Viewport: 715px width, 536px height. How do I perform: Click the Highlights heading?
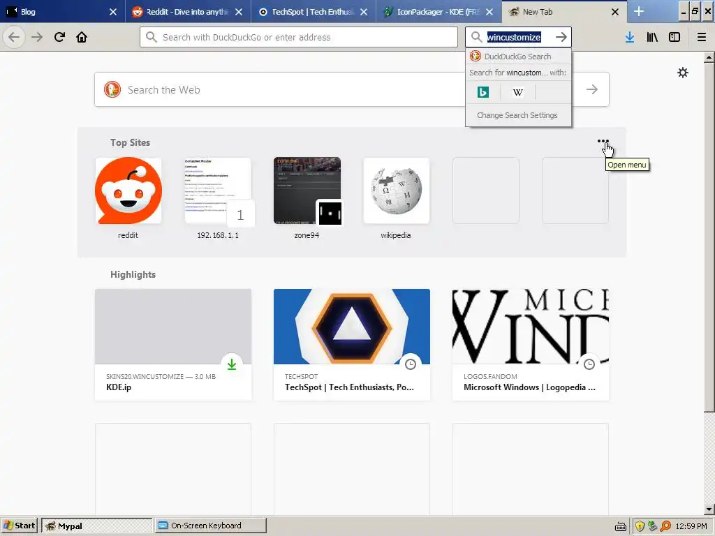point(133,274)
